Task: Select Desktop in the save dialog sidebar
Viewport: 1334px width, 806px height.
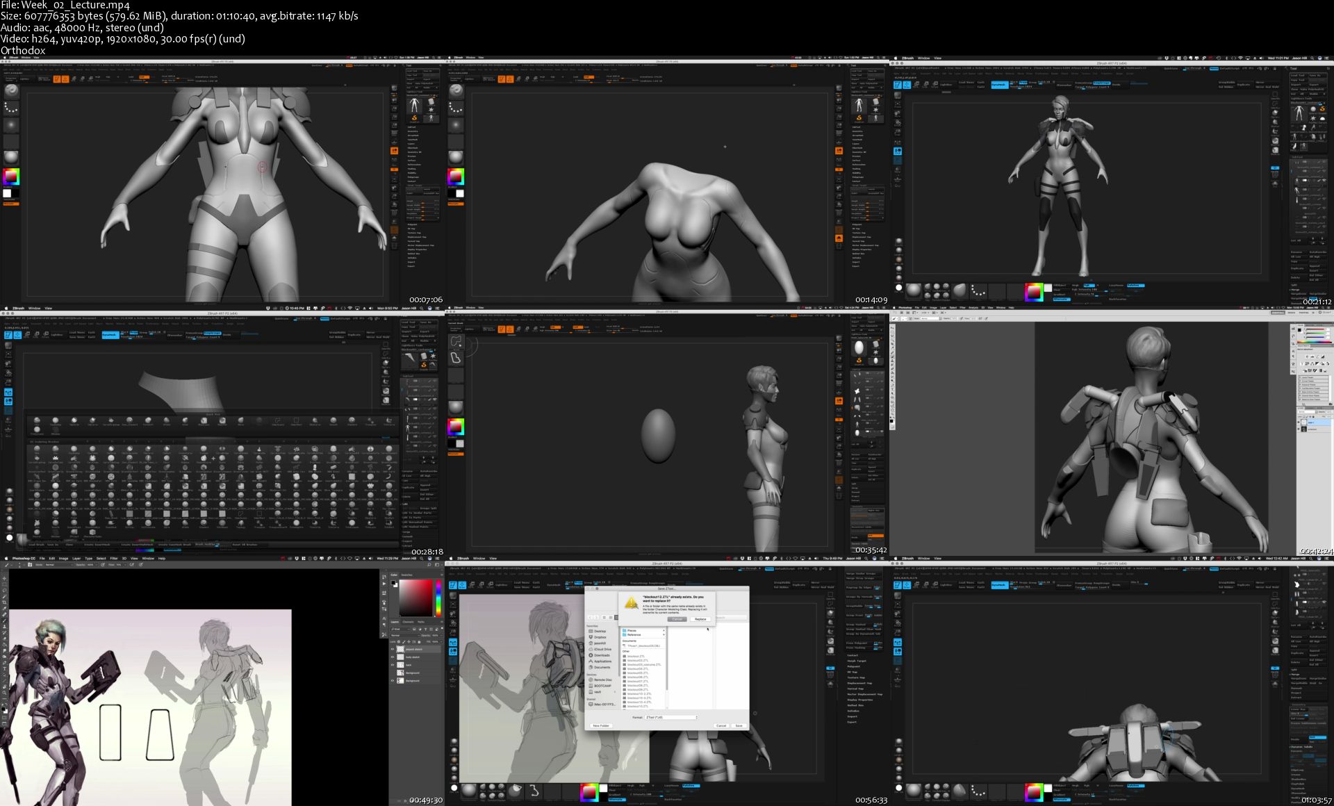Action: tap(598, 631)
